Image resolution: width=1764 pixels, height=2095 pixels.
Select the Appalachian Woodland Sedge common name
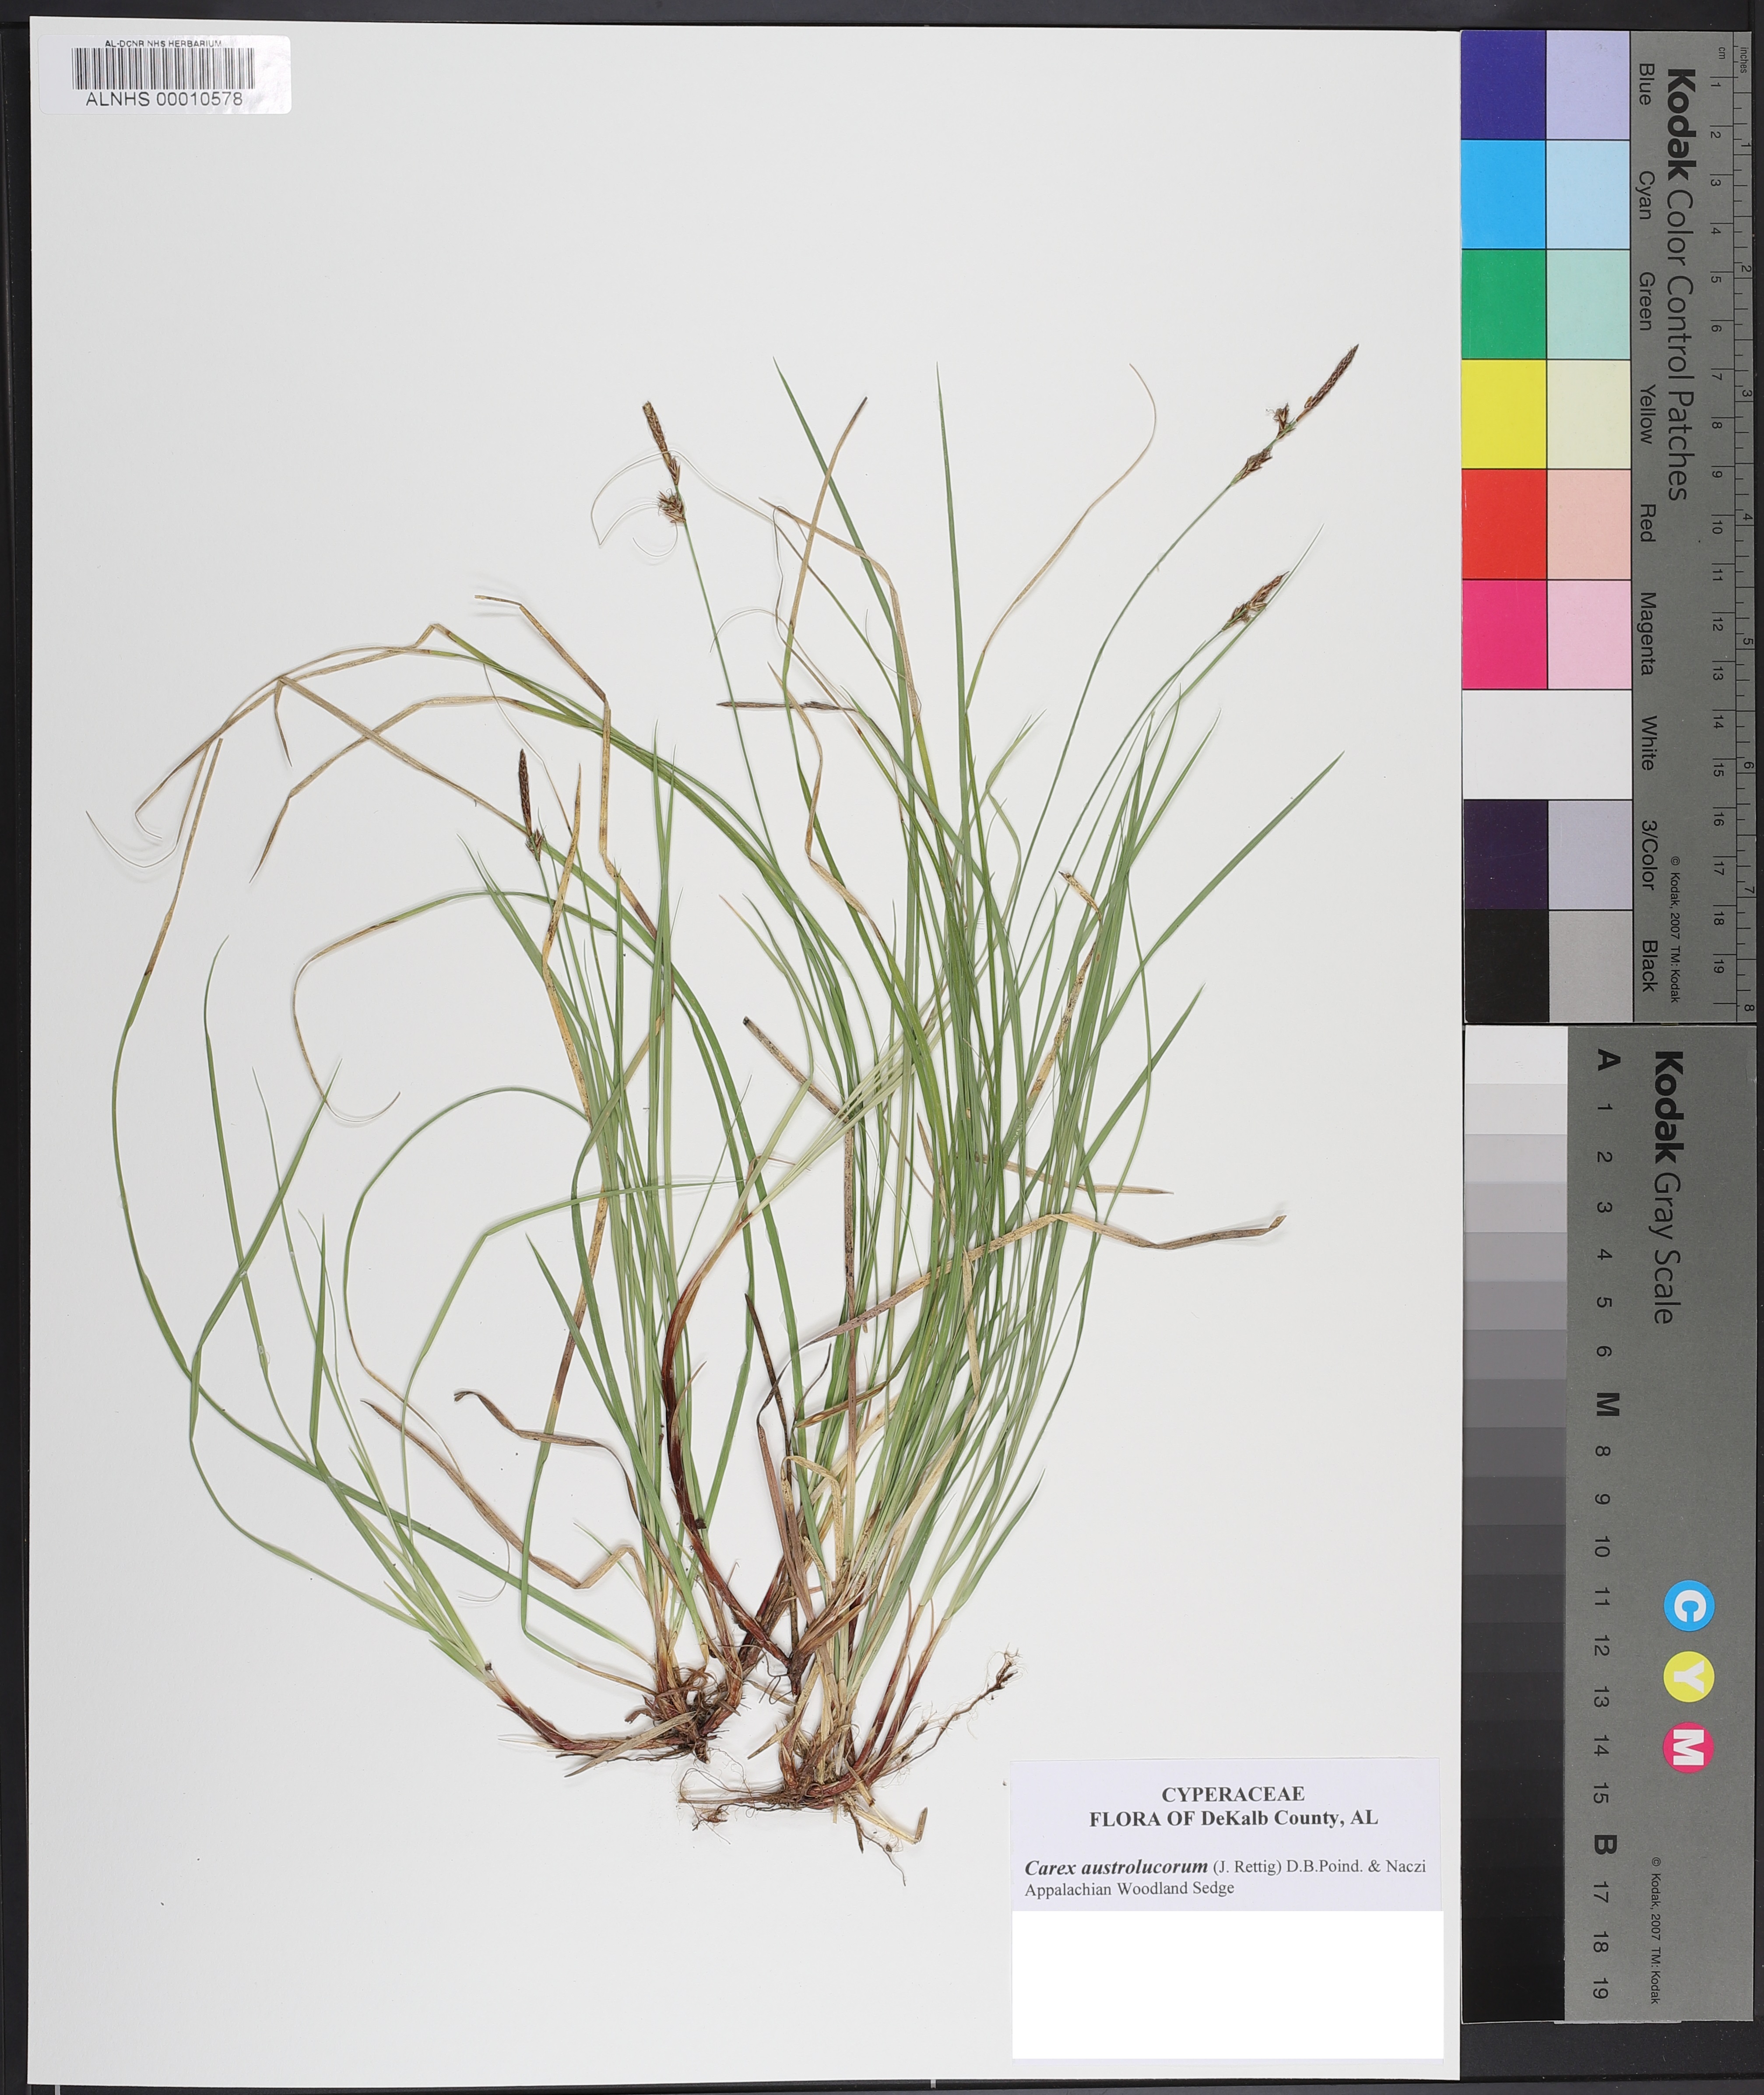[x=1129, y=1889]
